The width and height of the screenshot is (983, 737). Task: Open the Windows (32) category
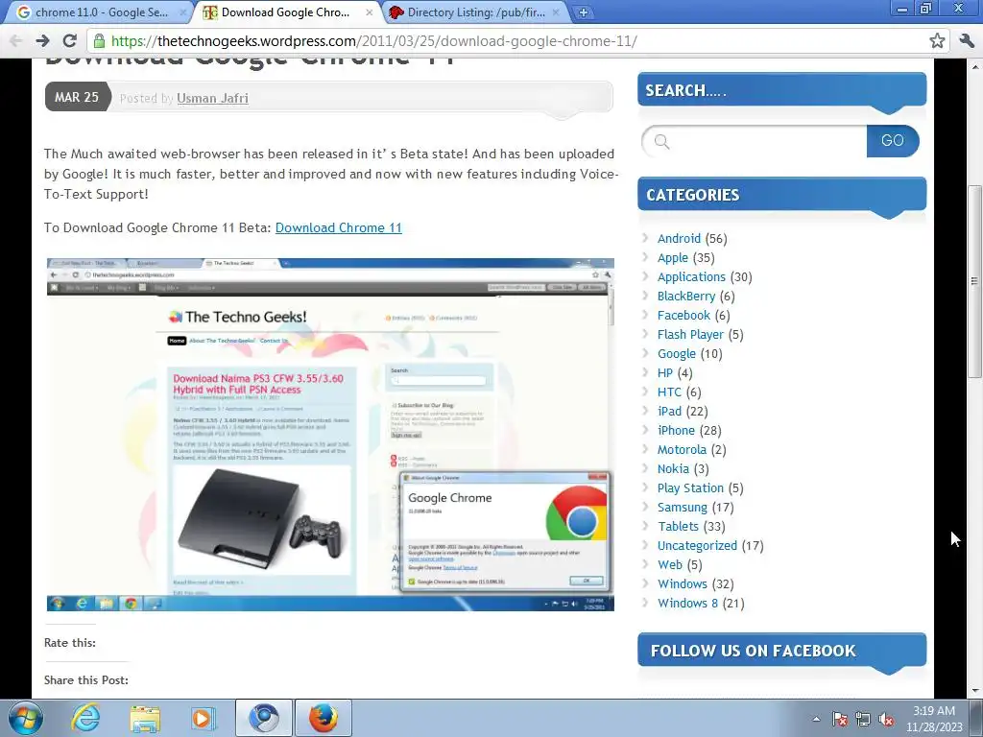click(x=683, y=584)
